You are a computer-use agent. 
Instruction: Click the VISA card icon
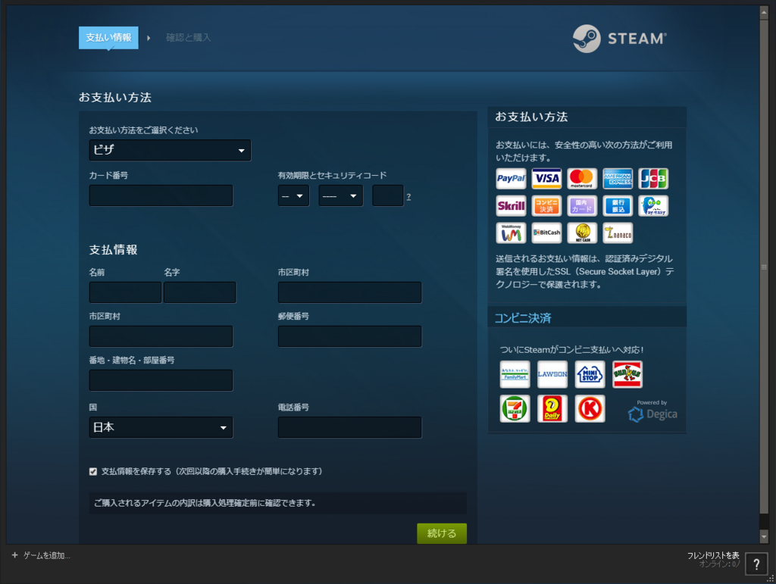pos(546,178)
